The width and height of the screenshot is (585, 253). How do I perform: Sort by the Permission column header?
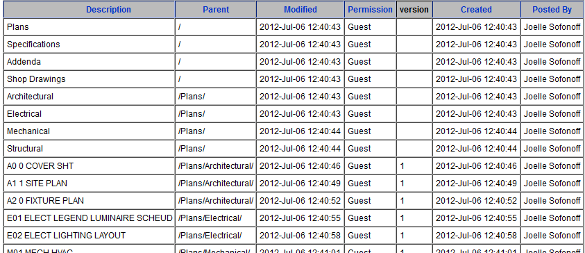370,10
